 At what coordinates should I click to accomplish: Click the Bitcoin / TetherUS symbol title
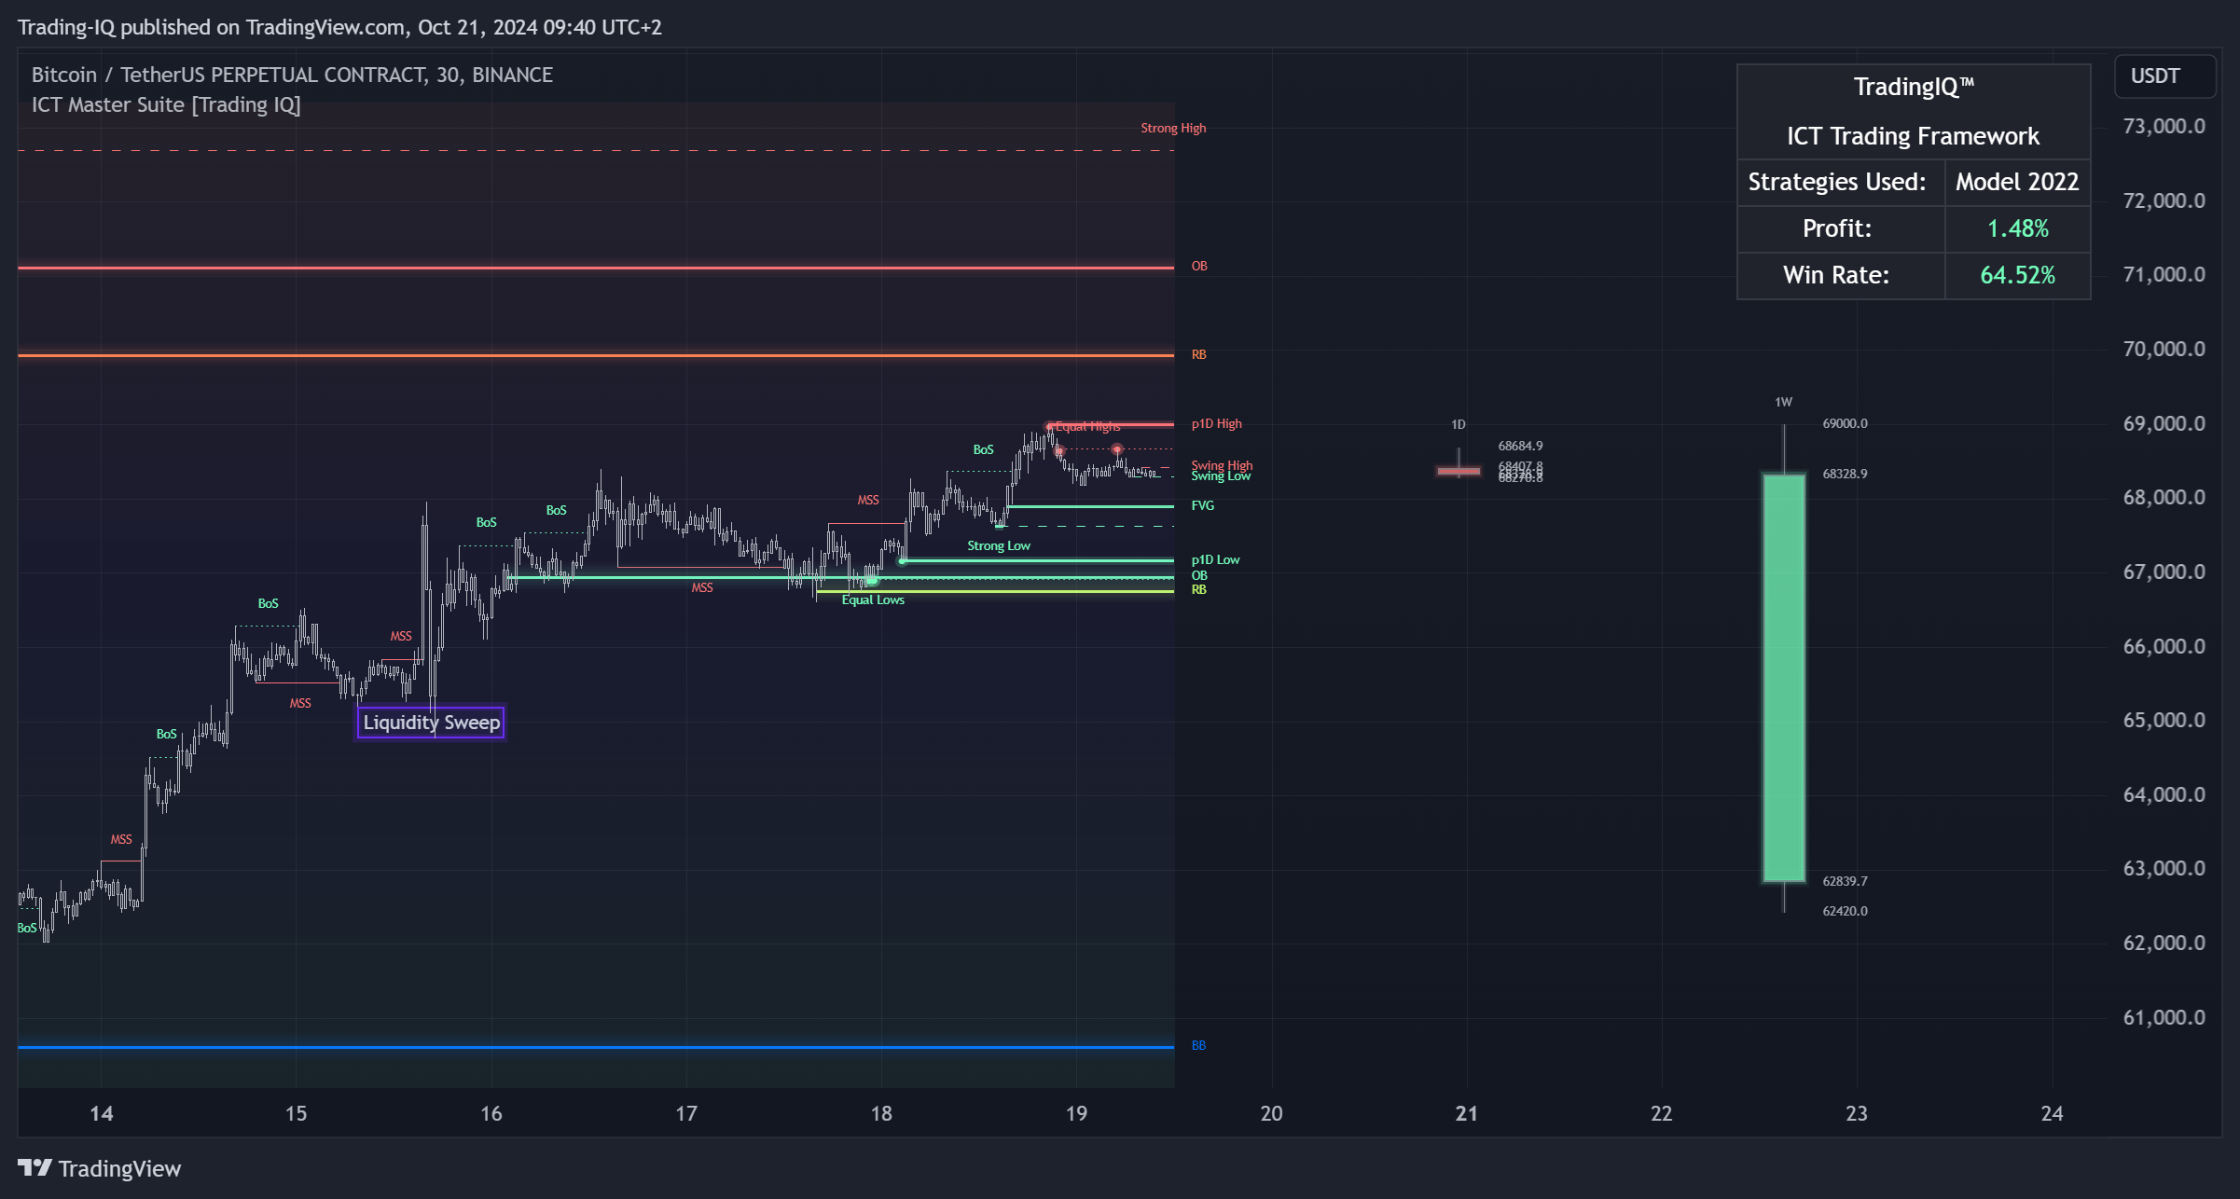coord(292,75)
